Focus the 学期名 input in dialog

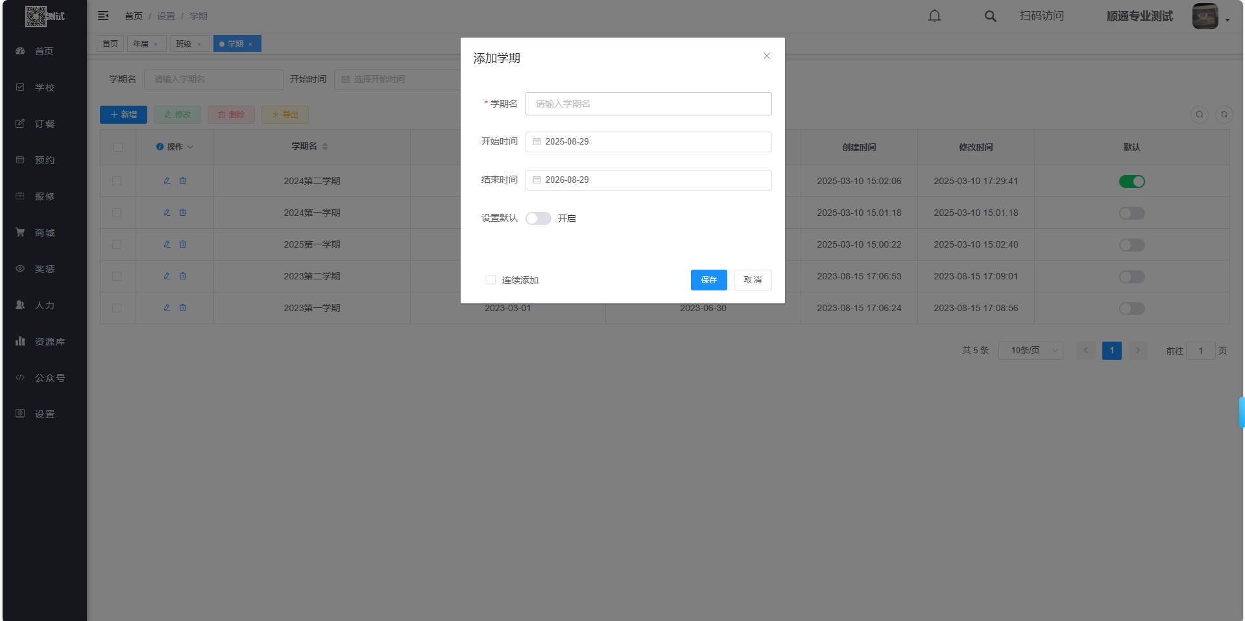(649, 104)
